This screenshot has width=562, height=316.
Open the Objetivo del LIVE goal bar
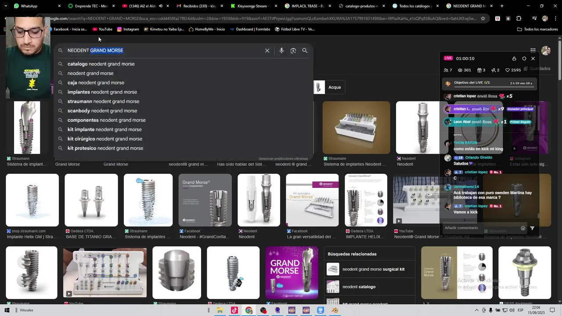click(489, 83)
